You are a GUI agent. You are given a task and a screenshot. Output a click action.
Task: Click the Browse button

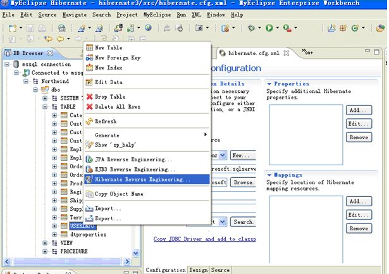pos(243,182)
